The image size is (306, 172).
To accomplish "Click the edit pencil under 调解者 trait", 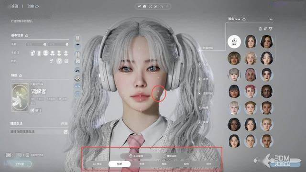I will click(33, 110).
